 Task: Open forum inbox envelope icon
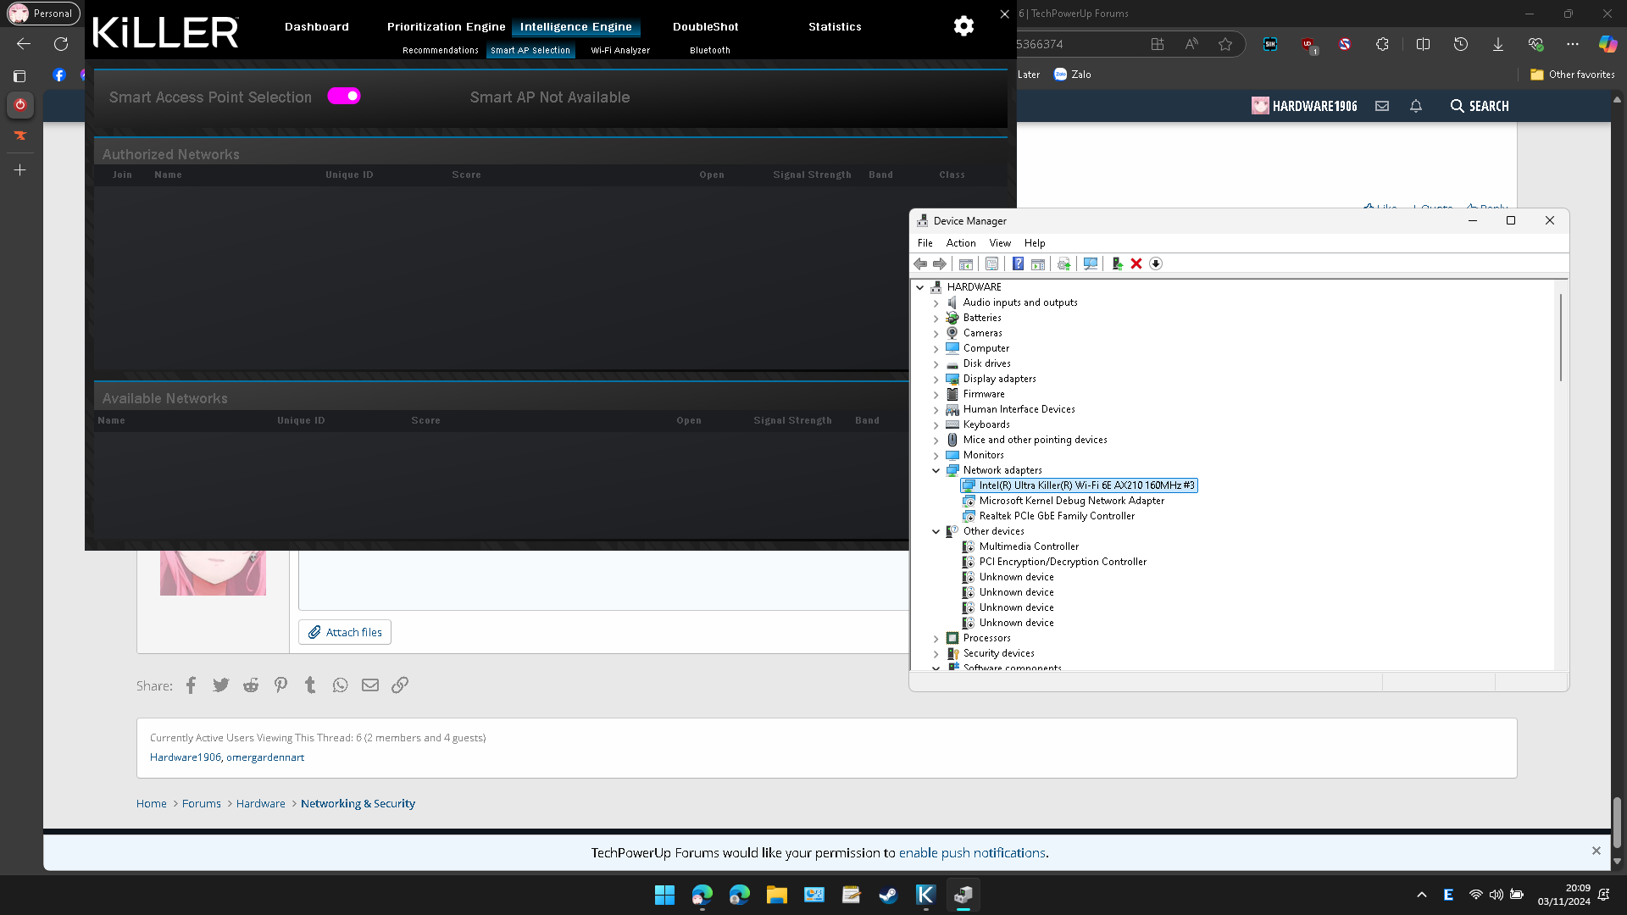[x=1382, y=106]
